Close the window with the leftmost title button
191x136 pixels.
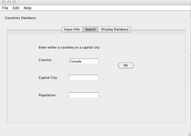pos(4,2)
